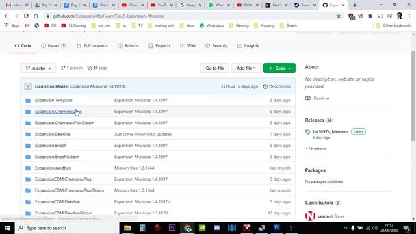416x234 pixels.
Task: Expand the Add file dropdown
Action: click(x=246, y=68)
